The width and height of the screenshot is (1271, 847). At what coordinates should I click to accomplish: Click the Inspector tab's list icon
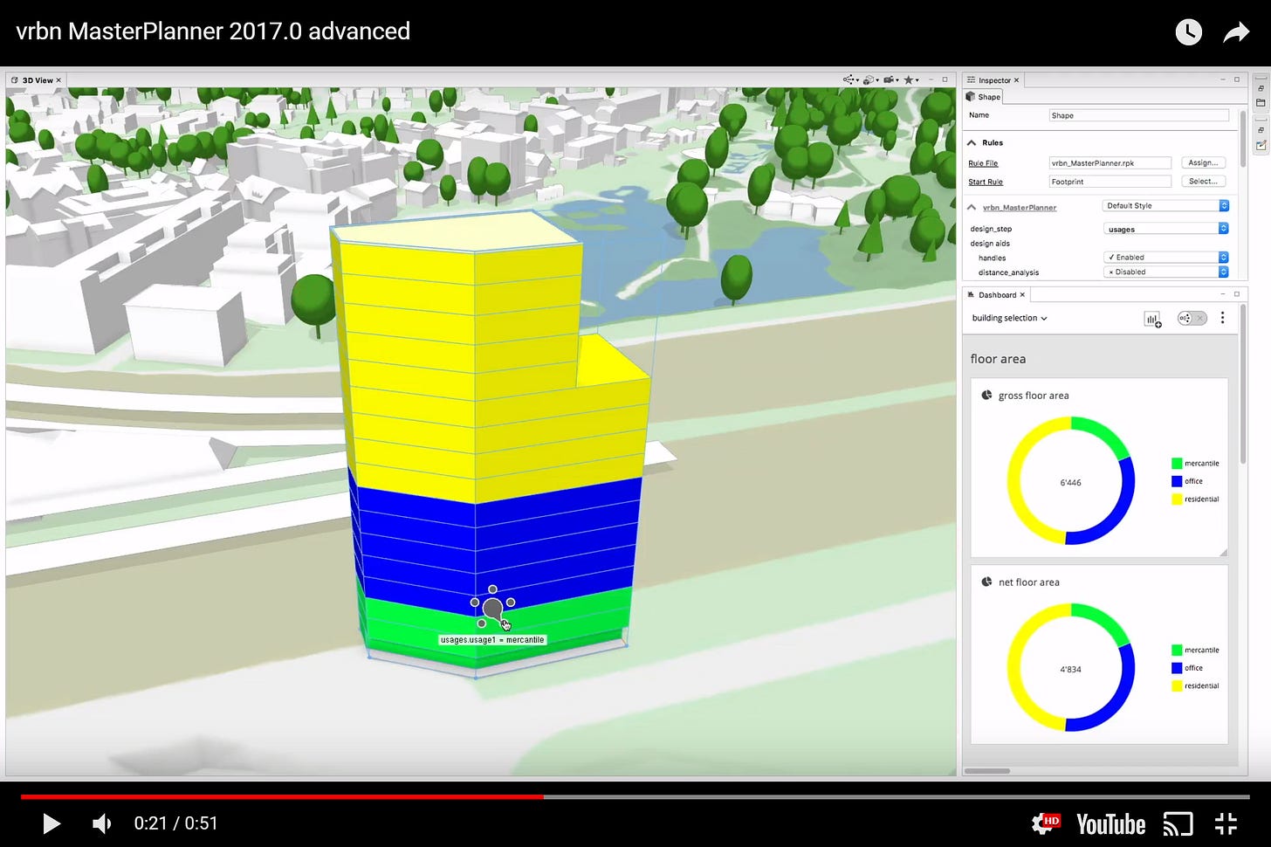[971, 79]
